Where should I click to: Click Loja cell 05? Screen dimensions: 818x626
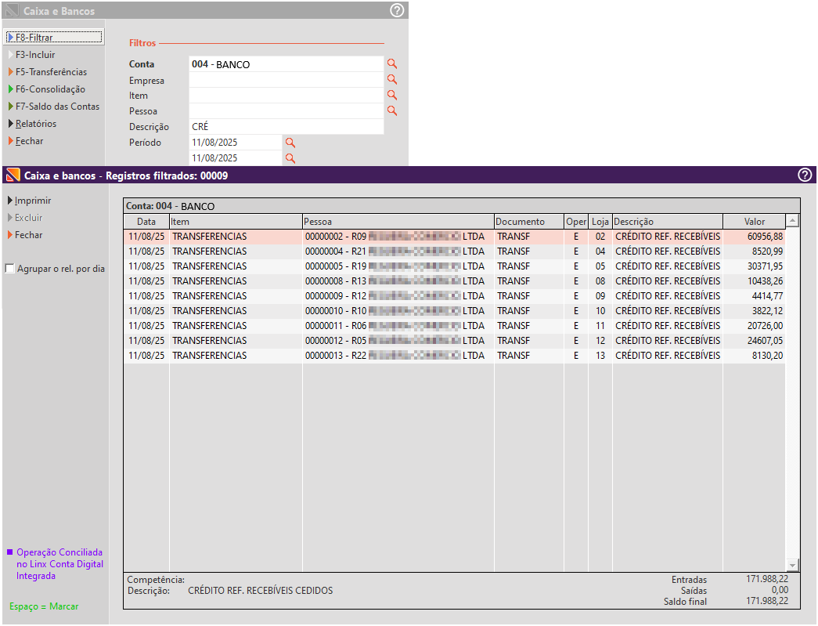[600, 266]
